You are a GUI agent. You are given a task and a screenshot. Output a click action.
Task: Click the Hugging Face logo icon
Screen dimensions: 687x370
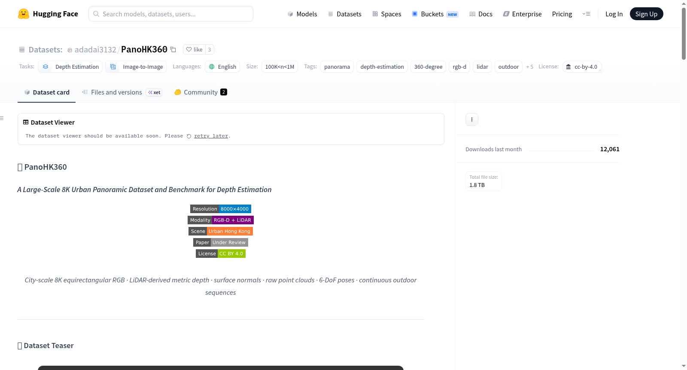[24, 14]
